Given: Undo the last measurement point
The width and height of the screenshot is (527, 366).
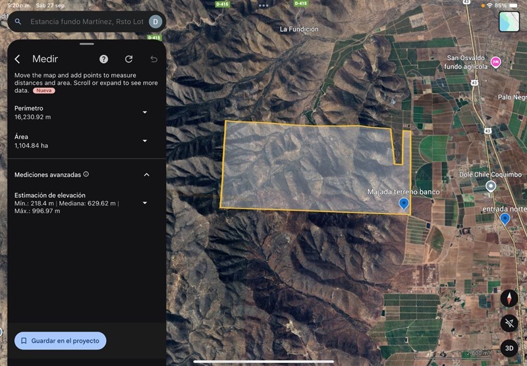Looking at the screenshot, I should pos(153,59).
